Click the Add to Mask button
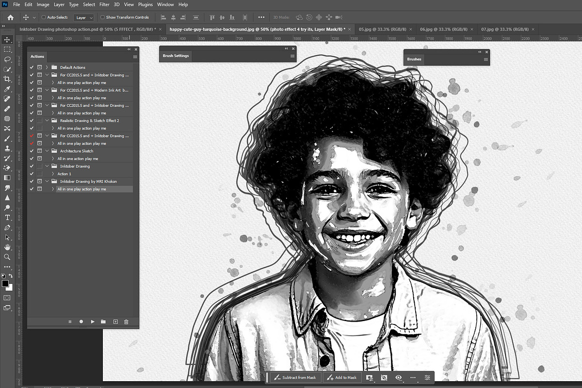 coord(341,377)
